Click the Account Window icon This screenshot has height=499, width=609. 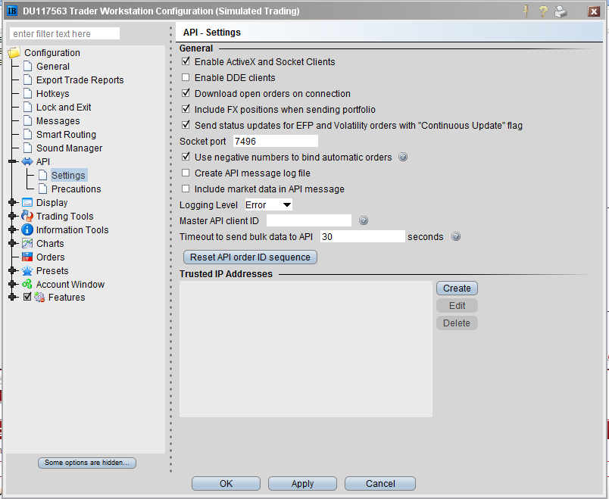pos(27,284)
